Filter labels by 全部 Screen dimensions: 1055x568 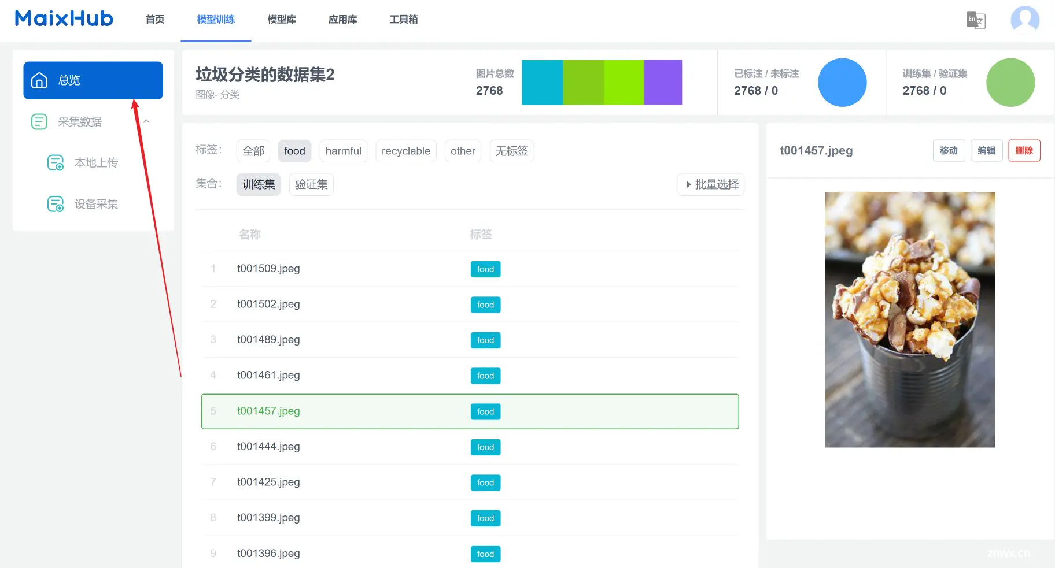tap(253, 151)
